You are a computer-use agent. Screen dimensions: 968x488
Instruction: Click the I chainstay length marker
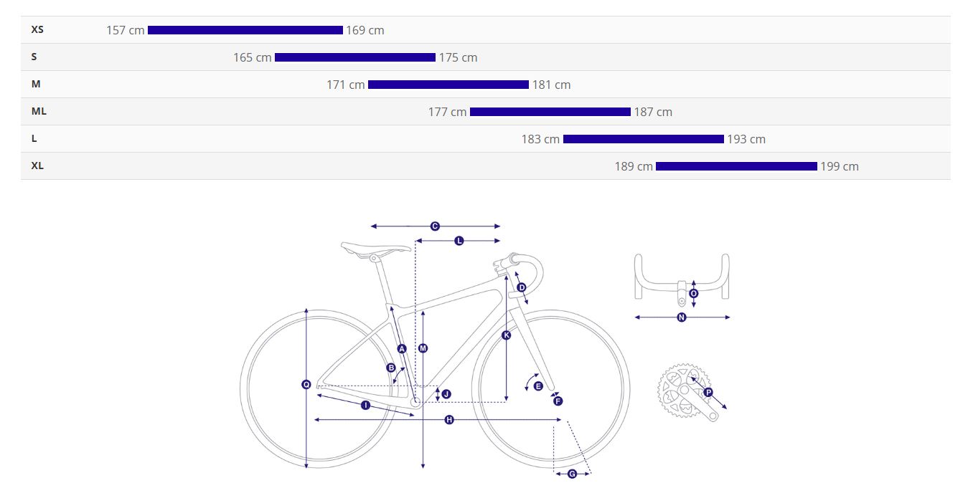[365, 406]
